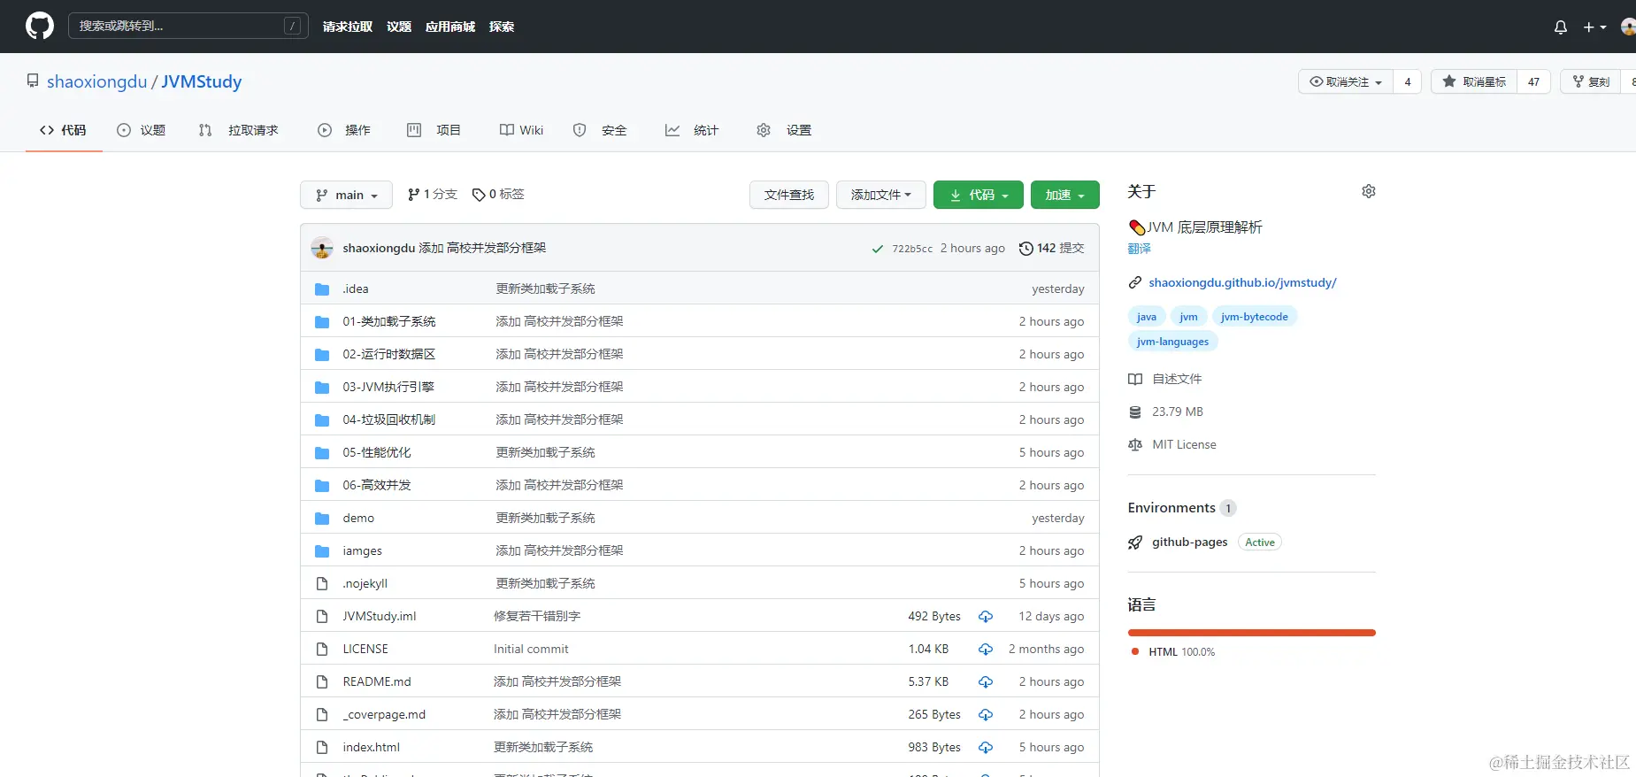Open the notifications bell
1636x777 pixels.
1561,27
